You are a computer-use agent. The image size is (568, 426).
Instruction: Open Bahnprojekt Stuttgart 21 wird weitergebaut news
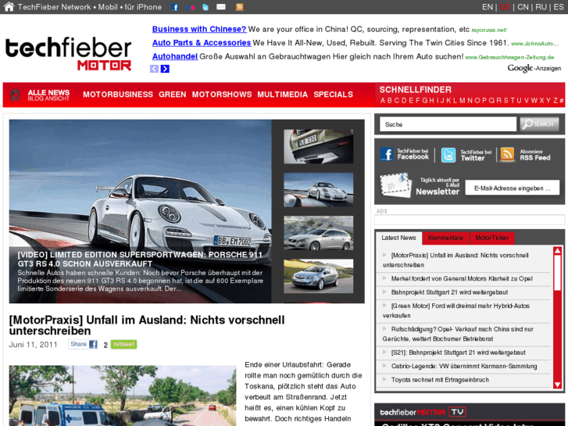(x=449, y=292)
